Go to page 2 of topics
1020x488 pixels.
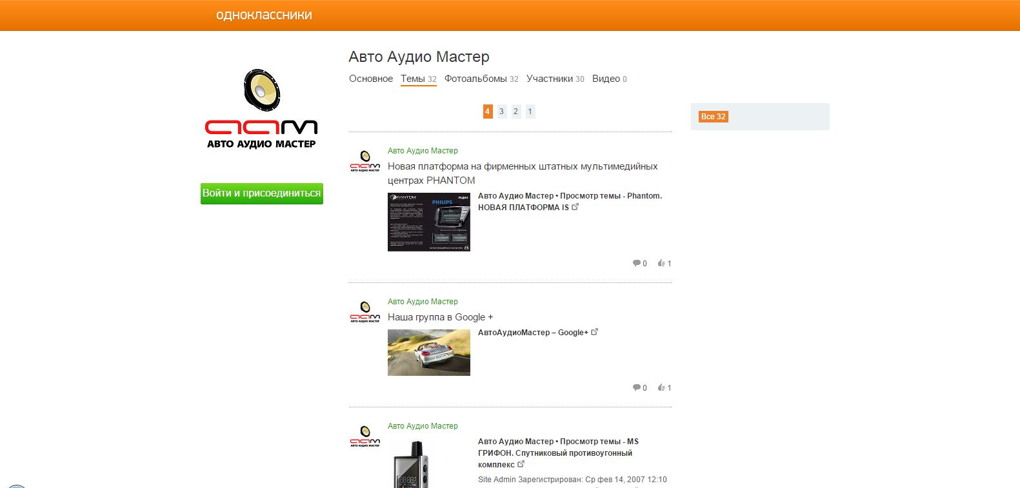516,112
